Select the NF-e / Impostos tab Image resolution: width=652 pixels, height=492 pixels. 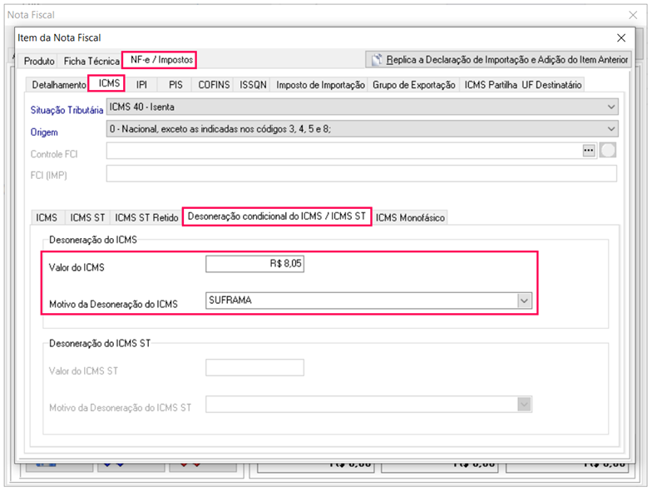162,60
